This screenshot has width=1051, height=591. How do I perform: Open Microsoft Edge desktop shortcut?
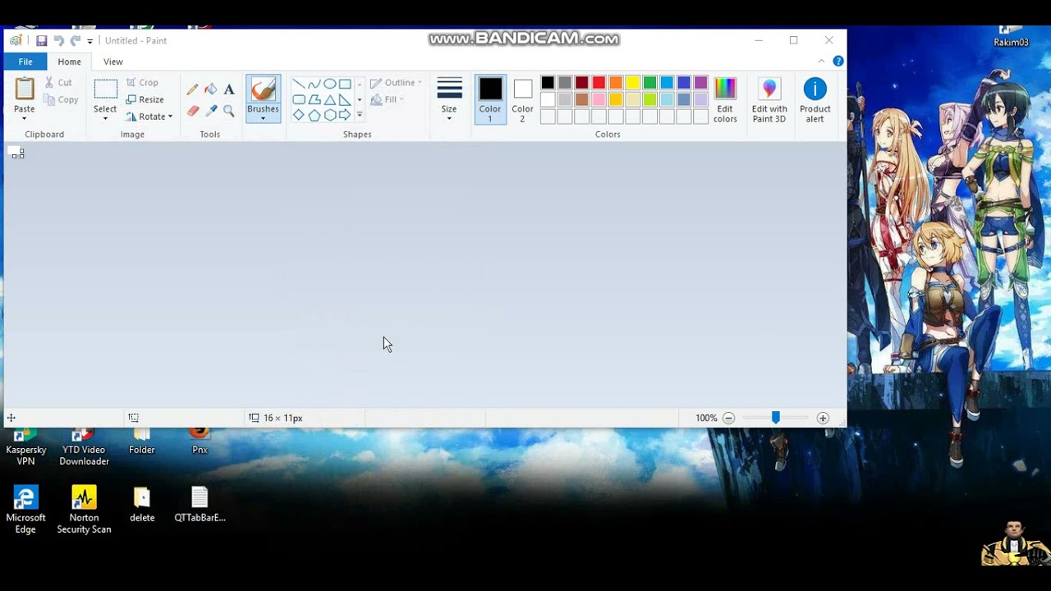(25, 510)
